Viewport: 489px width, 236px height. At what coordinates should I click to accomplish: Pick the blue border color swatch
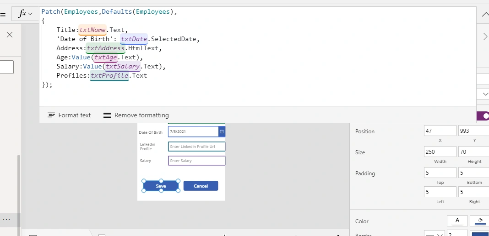(x=480, y=234)
